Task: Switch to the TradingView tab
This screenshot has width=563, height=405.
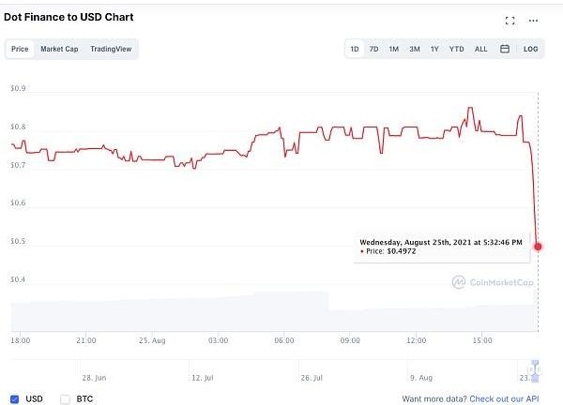Action: coord(112,49)
